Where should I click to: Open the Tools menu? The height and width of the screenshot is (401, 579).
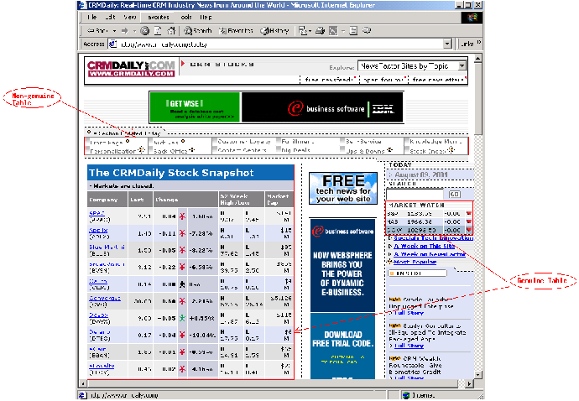186,17
